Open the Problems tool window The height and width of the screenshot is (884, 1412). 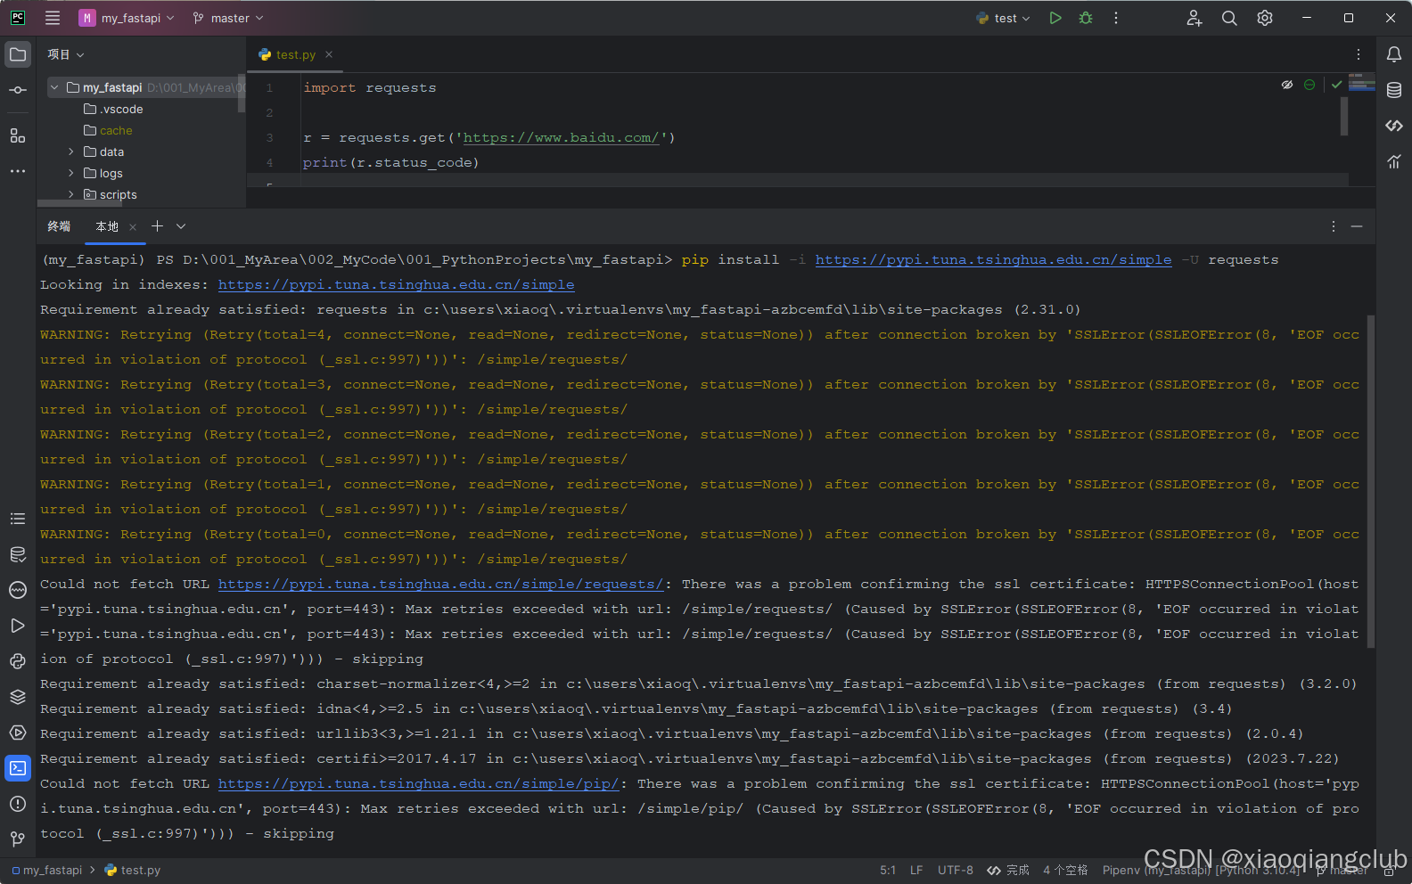18,804
